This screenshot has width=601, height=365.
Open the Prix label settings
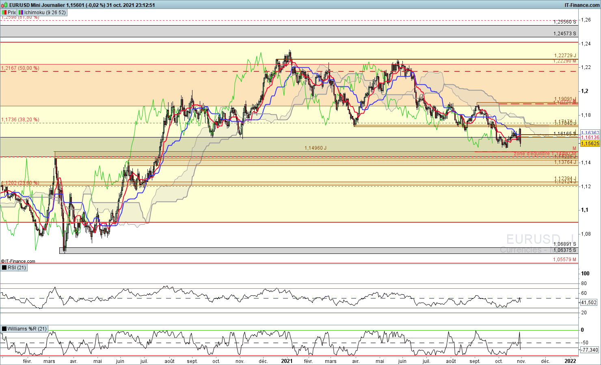point(12,13)
